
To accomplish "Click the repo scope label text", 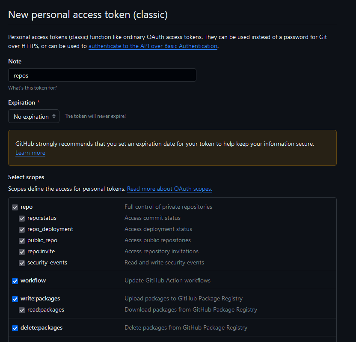I will (27, 207).
